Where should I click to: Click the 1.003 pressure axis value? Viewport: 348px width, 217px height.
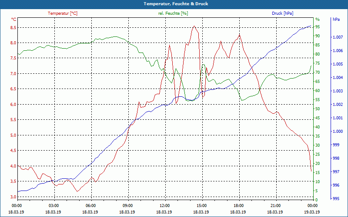(x=338, y=91)
